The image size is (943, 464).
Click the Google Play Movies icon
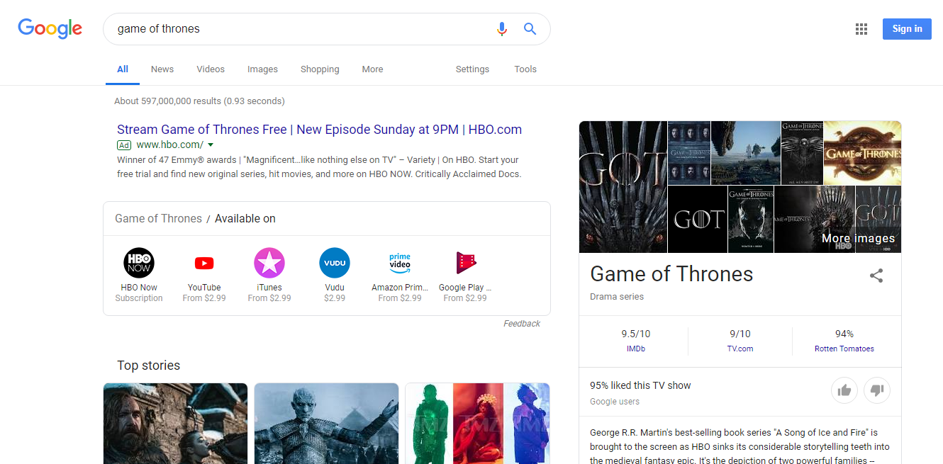click(466, 263)
